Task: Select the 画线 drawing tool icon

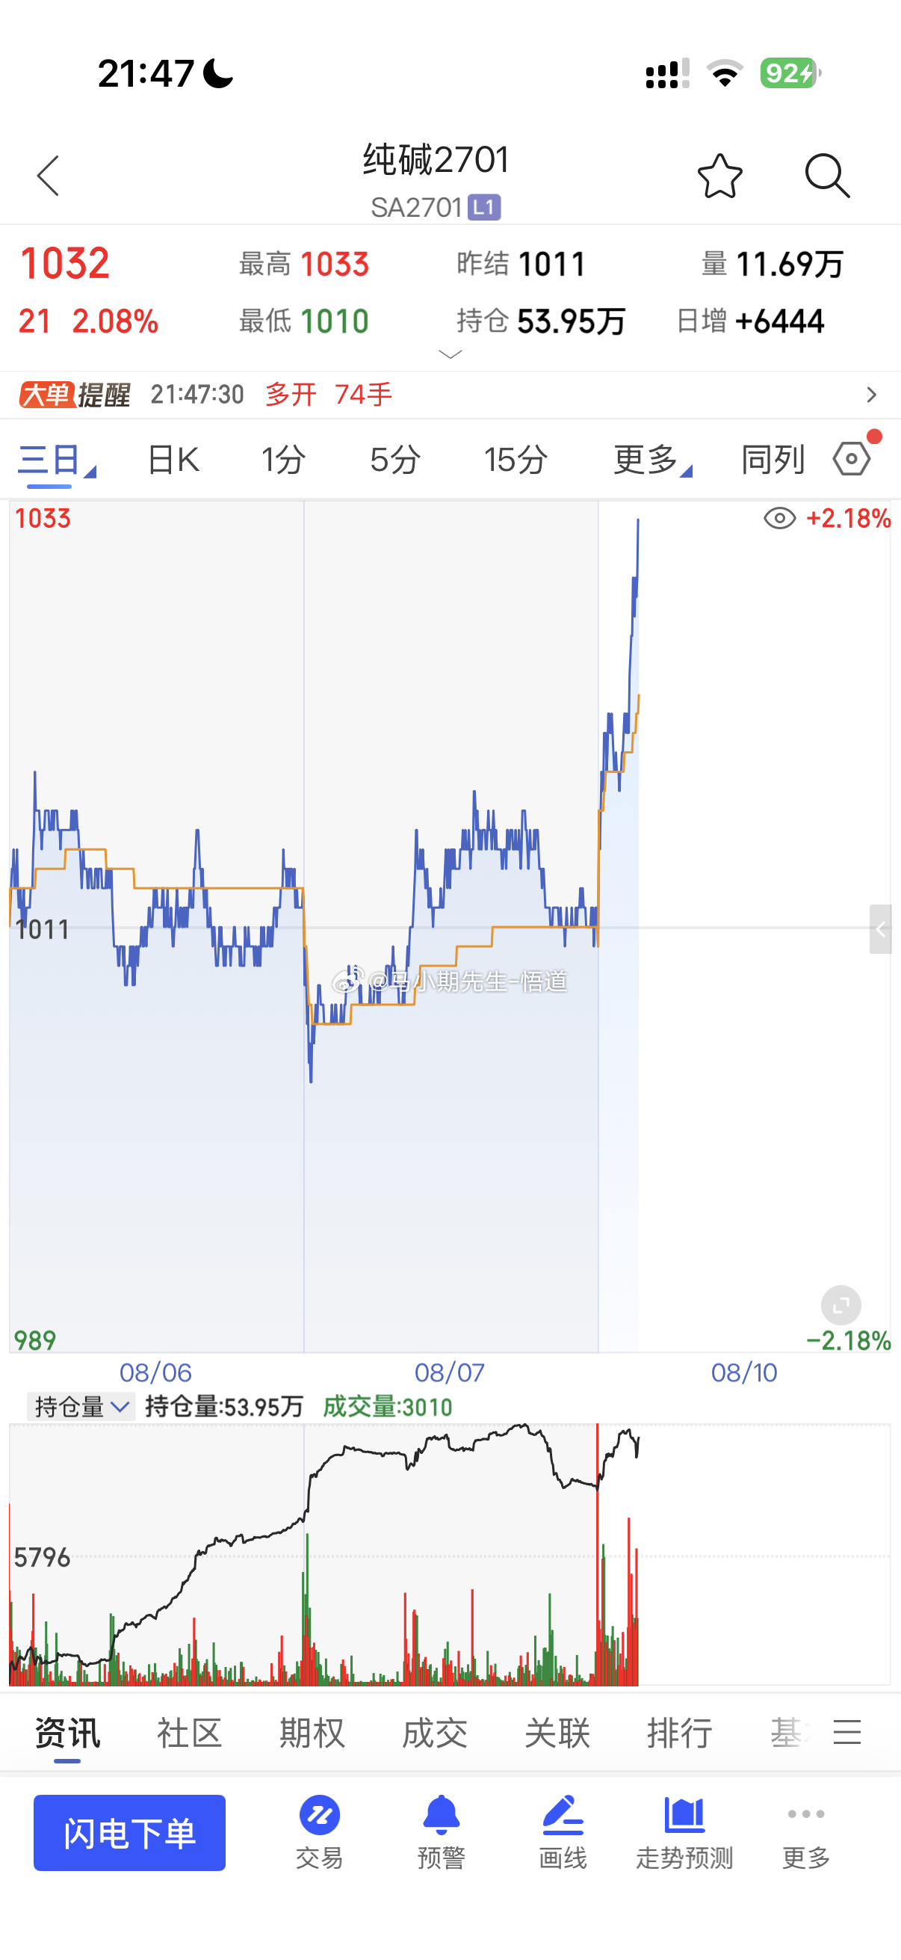Action: coord(563,1832)
